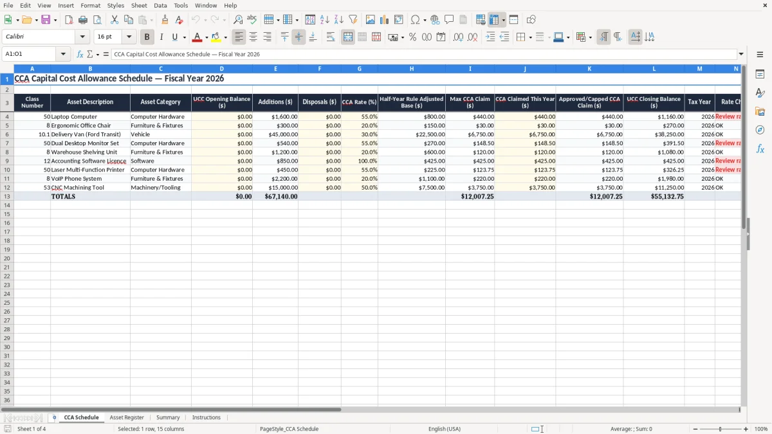Click the Function Wizard fx icon
772x434 pixels.
[x=80, y=55]
